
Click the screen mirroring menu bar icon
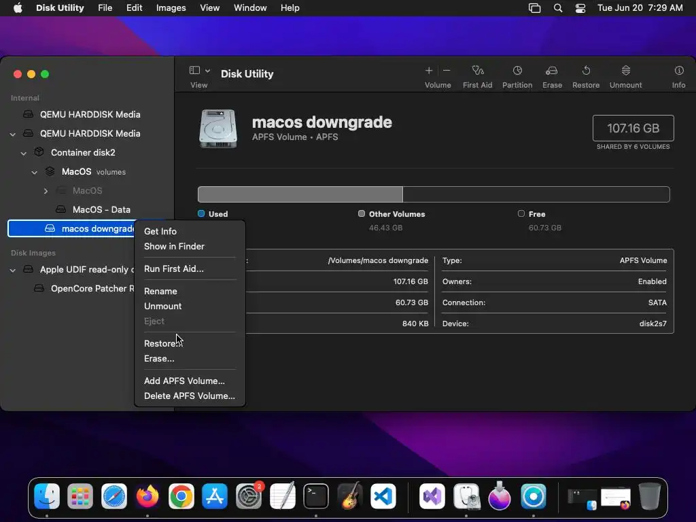pyautogui.click(x=534, y=8)
